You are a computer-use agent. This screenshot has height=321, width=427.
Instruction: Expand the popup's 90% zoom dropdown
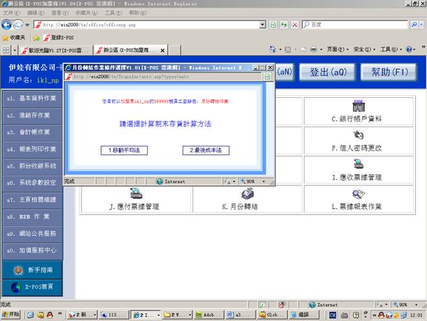click(255, 182)
